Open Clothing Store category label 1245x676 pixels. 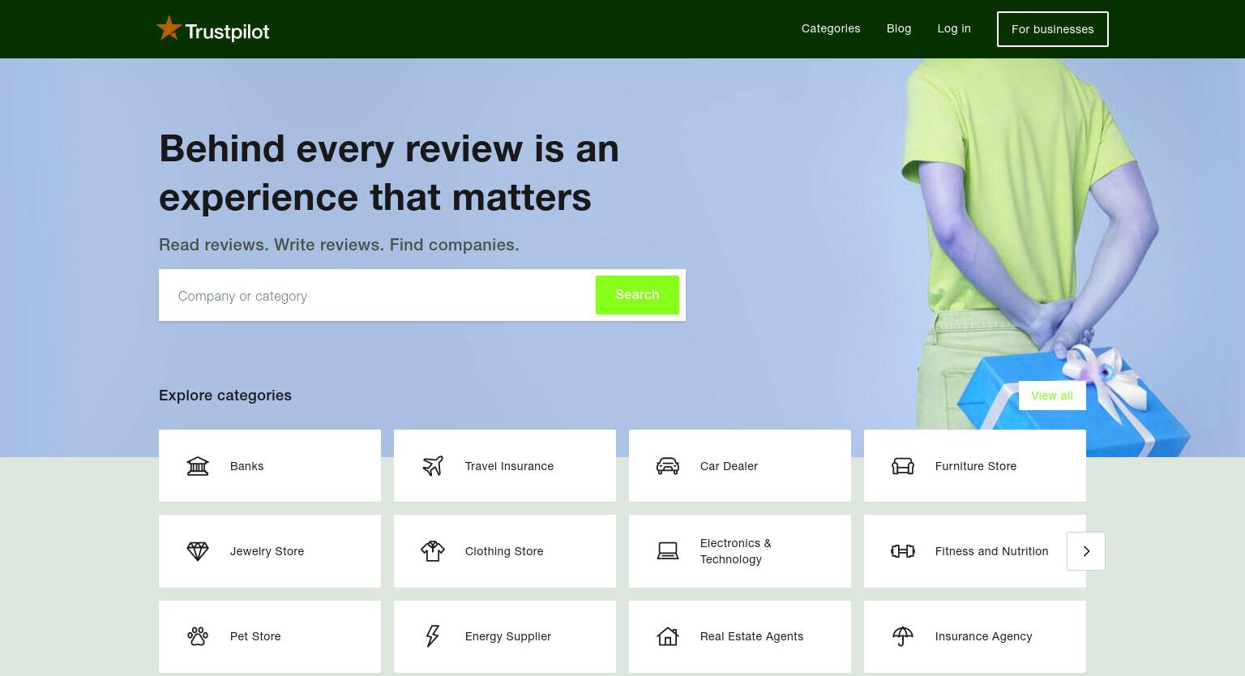click(504, 551)
